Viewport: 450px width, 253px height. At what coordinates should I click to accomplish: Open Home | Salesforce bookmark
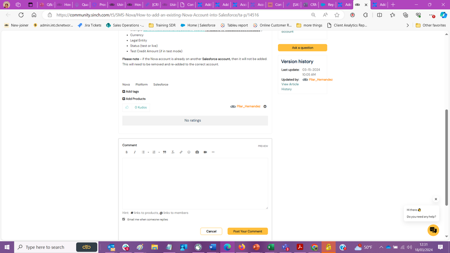pos(198,25)
